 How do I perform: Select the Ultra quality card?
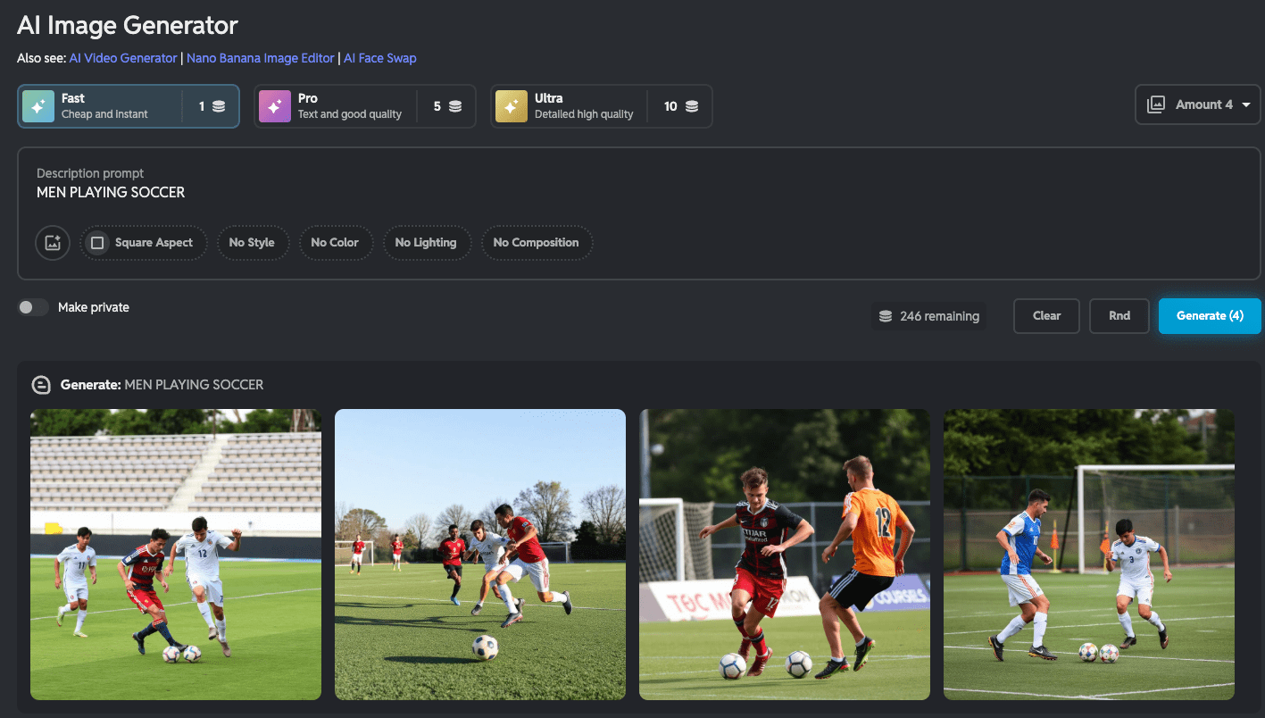pyautogui.click(x=600, y=105)
